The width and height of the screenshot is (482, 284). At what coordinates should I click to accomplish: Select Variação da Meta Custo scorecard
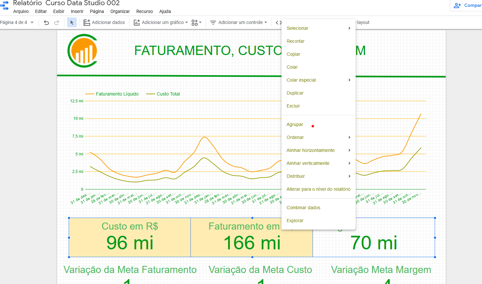260,275
